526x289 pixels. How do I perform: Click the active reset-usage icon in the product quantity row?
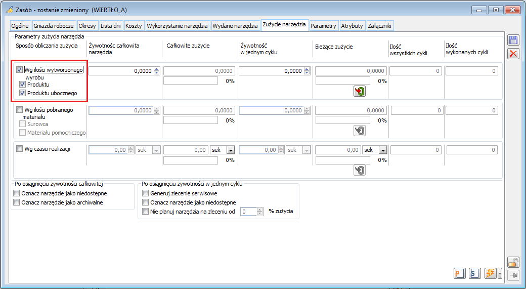(360, 91)
